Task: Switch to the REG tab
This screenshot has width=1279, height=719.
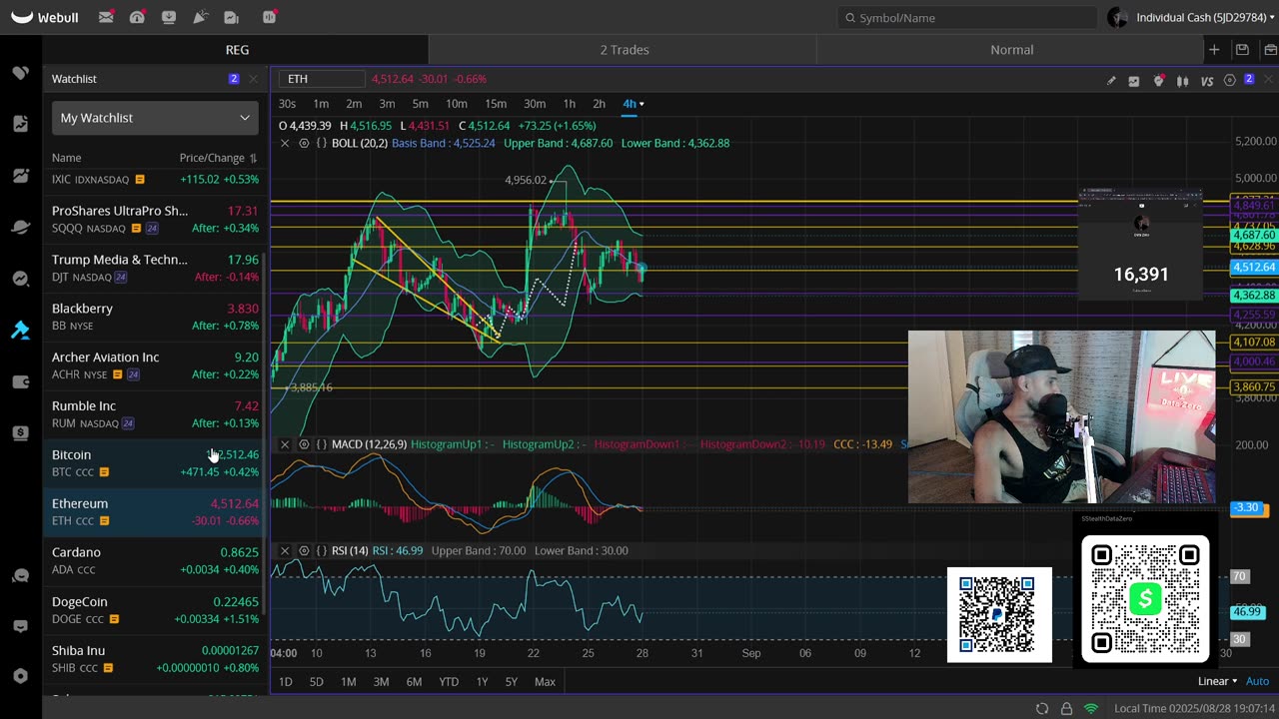Action: pyautogui.click(x=237, y=50)
